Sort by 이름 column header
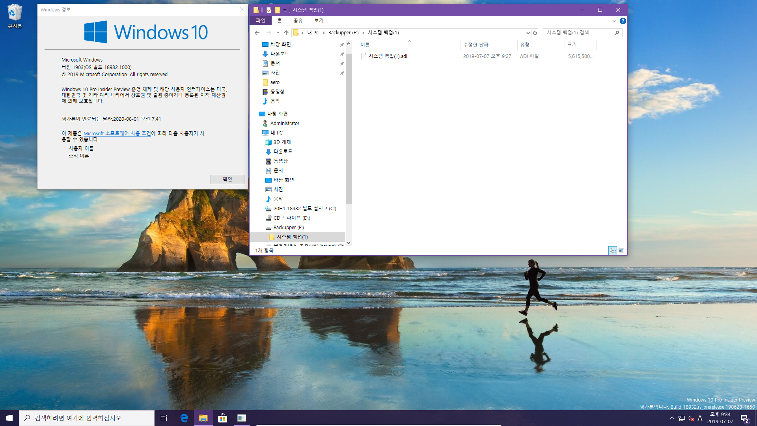The width and height of the screenshot is (757, 426). click(x=409, y=45)
